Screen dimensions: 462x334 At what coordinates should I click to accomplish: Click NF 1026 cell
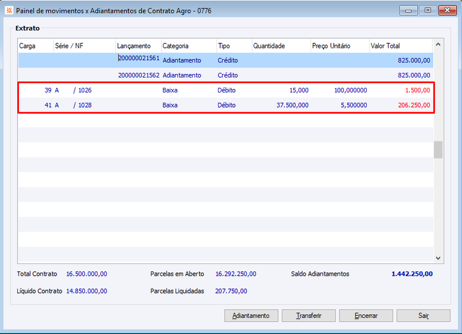click(x=85, y=90)
